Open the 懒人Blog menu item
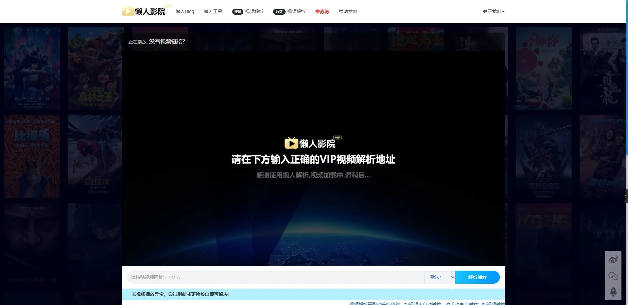This screenshot has height=305, width=628. pyautogui.click(x=185, y=11)
